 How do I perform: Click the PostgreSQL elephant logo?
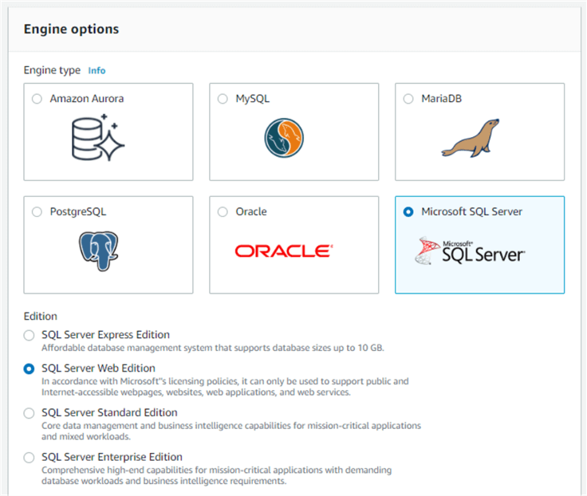tap(99, 250)
